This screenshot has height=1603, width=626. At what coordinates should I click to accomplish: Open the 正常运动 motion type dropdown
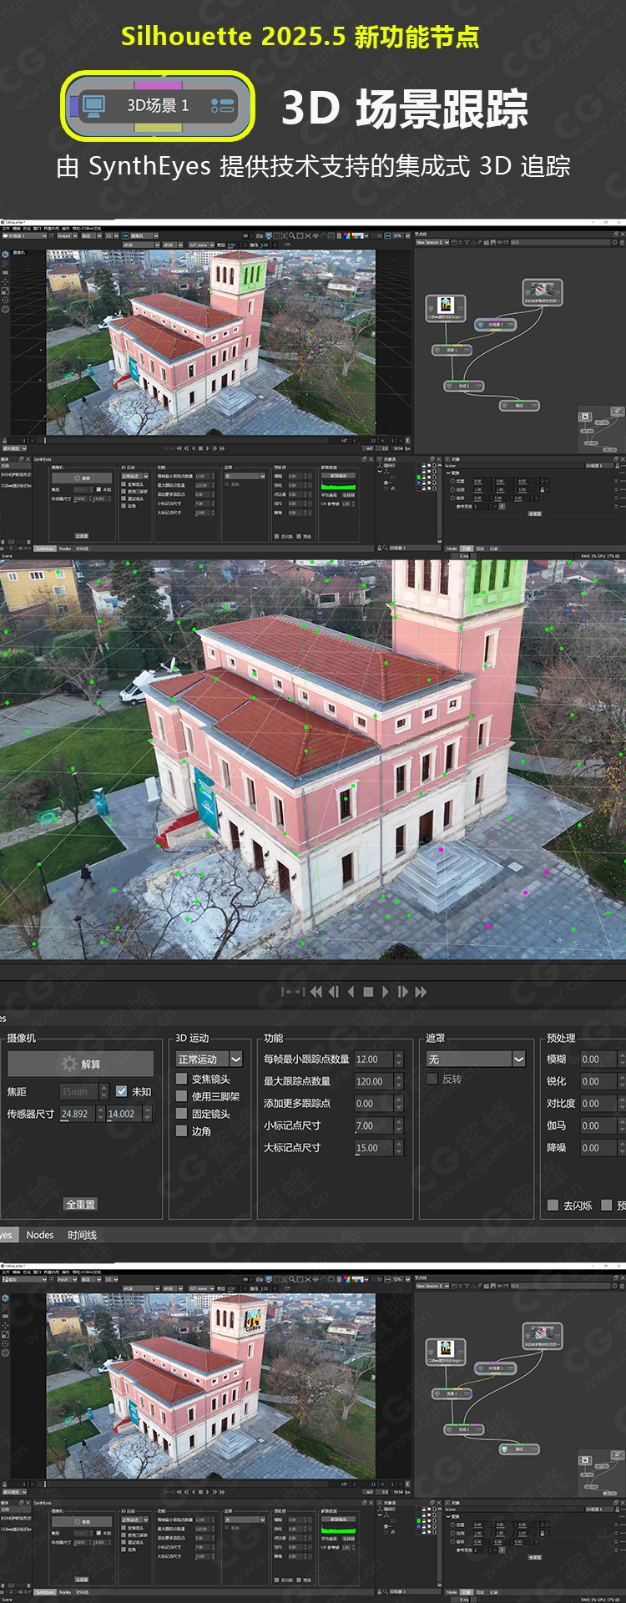(209, 1059)
